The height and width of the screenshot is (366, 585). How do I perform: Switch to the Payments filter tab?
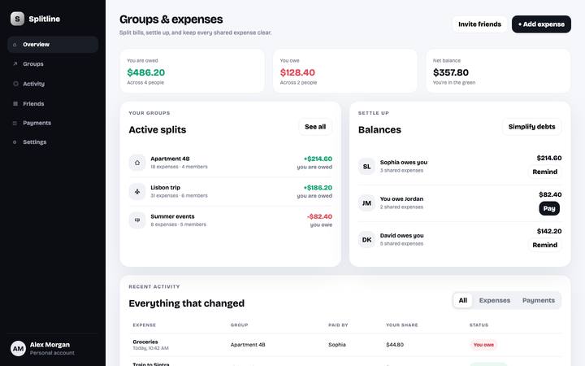tap(539, 300)
